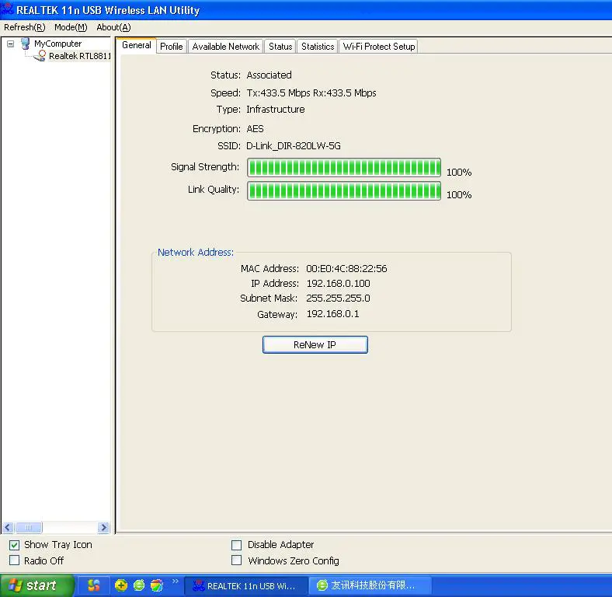
Task: Open the About(A) menu
Action: pyautogui.click(x=113, y=27)
